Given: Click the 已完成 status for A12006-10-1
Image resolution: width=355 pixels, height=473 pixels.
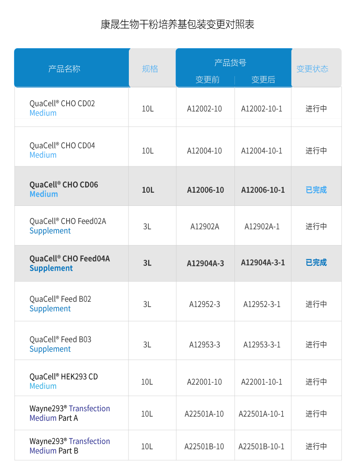Looking at the screenshot, I should pyautogui.click(x=316, y=190).
